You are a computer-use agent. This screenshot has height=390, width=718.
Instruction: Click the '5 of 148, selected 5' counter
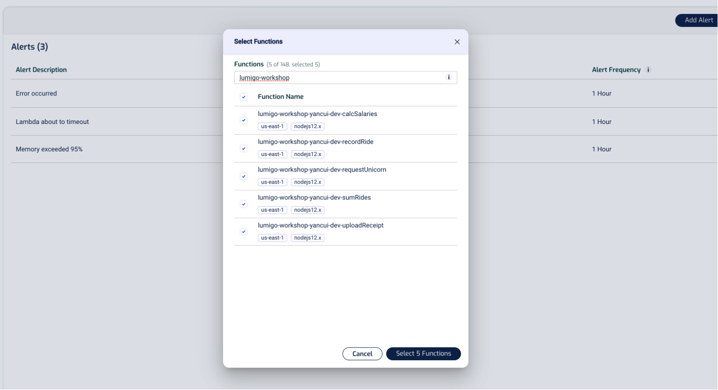click(x=293, y=65)
